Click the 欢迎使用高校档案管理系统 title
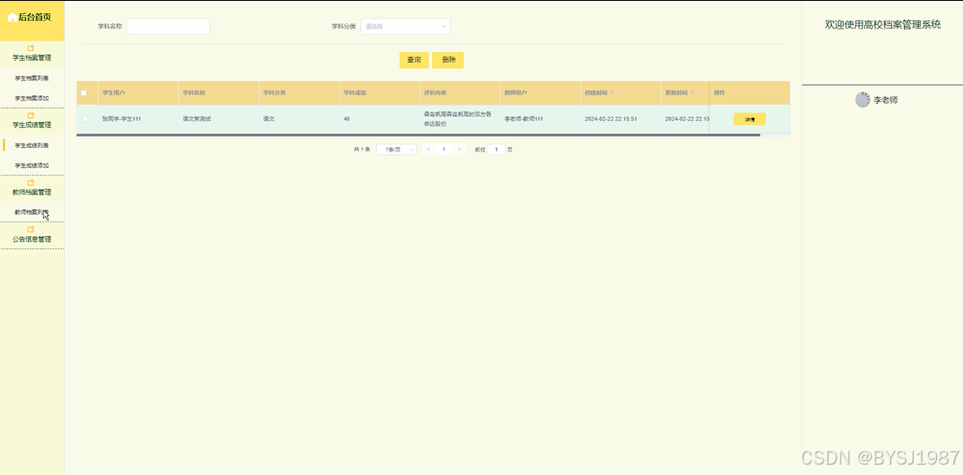This screenshot has width=963, height=475. click(x=882, y=24)
